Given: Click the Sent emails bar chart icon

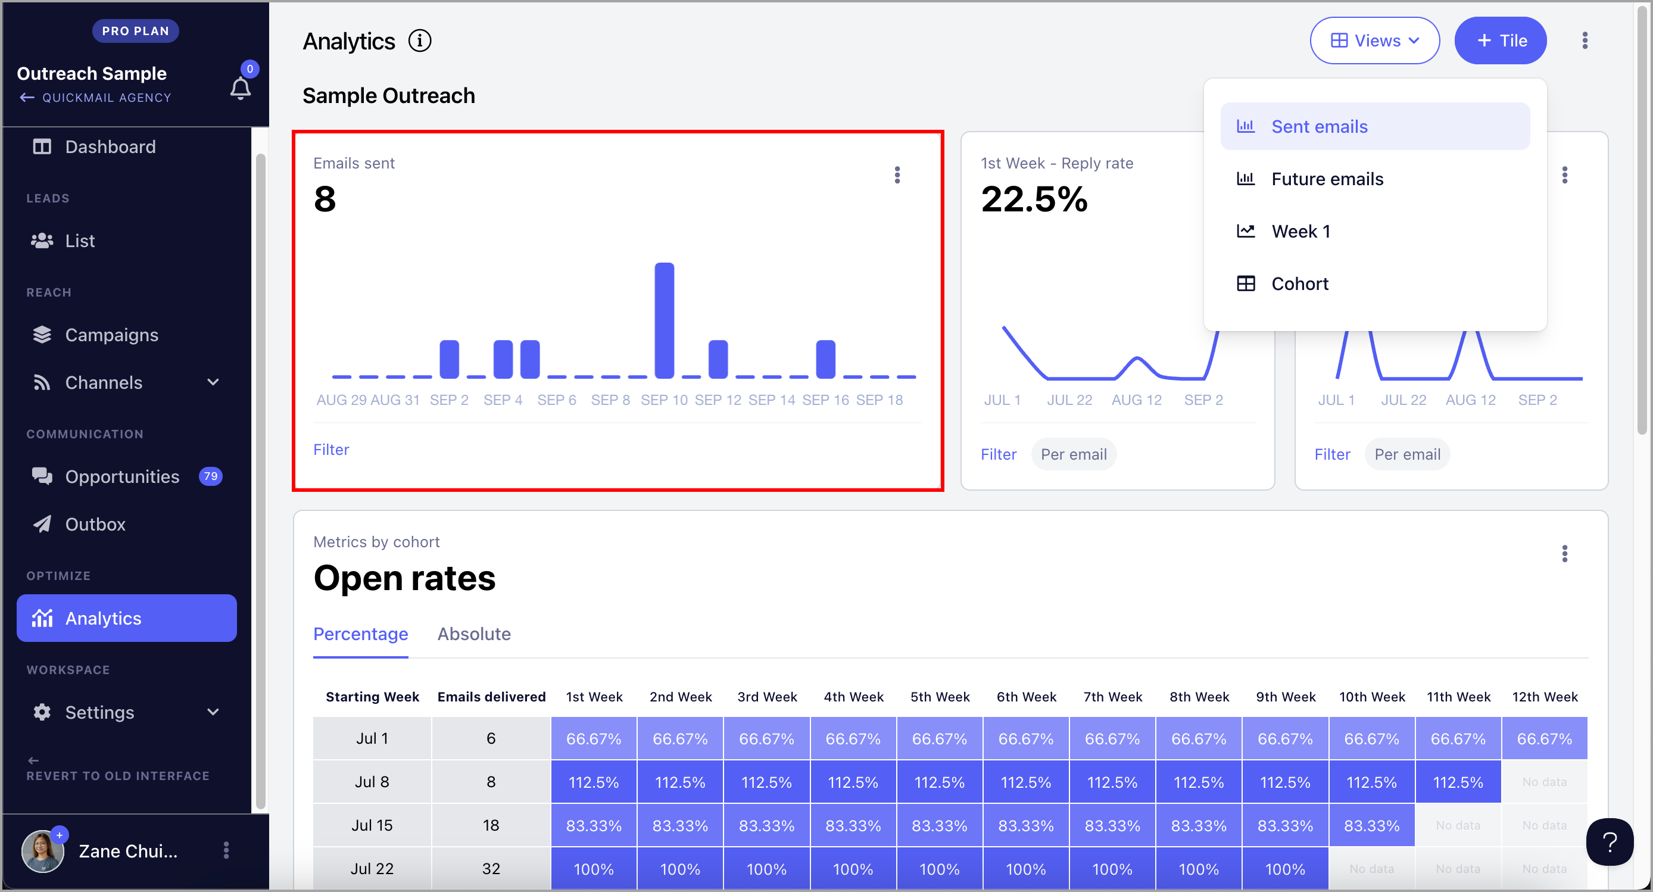Looking at the screenshot, I should pos(1246,126).
